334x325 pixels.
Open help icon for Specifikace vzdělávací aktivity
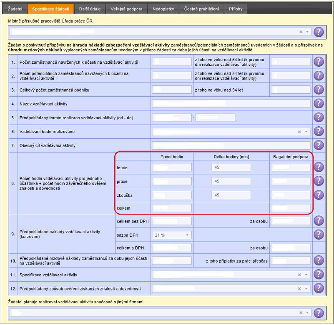(319, 274)
